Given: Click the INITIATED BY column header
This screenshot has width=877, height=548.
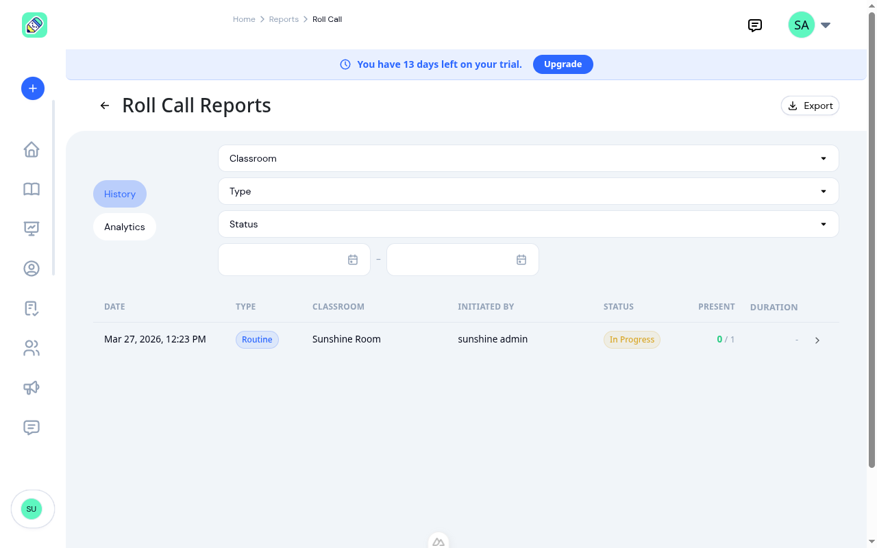Looking at the screenshot, I should click(x=486, y=307).
